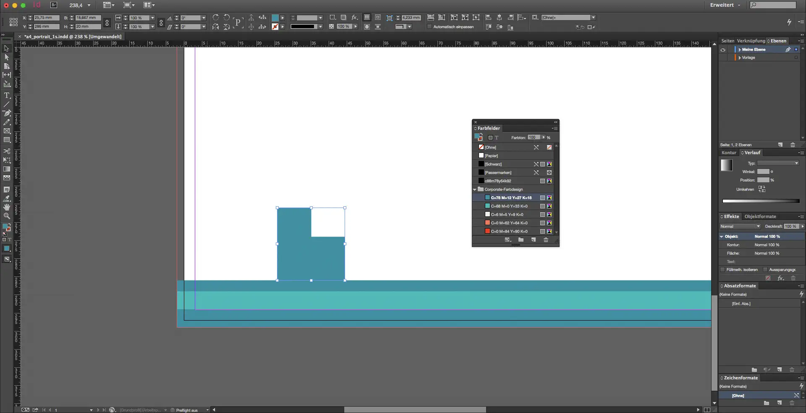Screen dimensions: 806x413
Task: Select the Type tool
Action: coord(7,95)
